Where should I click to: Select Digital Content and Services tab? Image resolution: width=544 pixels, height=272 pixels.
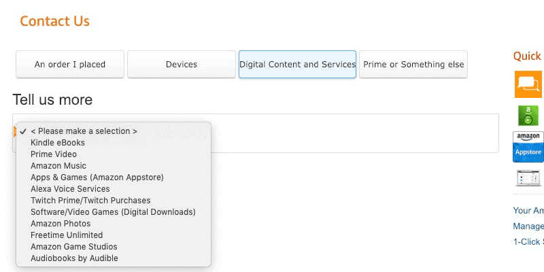[297, 64]
